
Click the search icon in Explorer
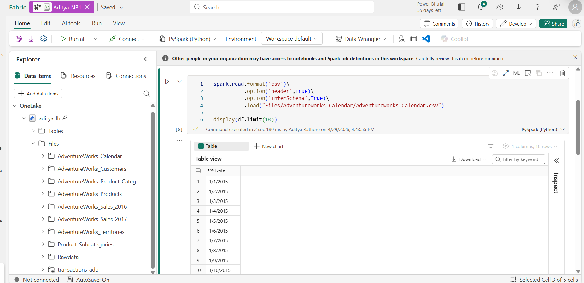pos(147,94)
